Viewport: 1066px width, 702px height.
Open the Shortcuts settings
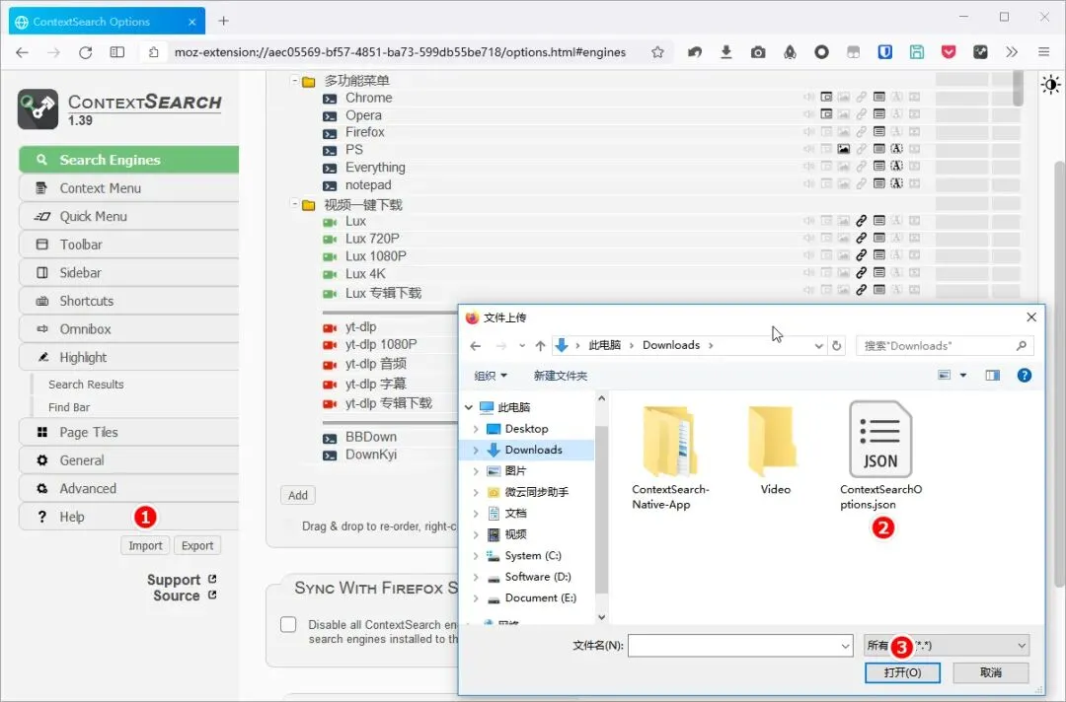(129, 301)
